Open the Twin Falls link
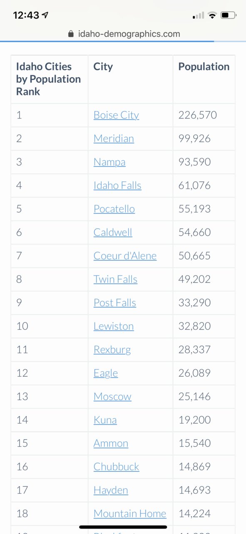The height and width of the screenshot is (534, 246). coord(115,279)
